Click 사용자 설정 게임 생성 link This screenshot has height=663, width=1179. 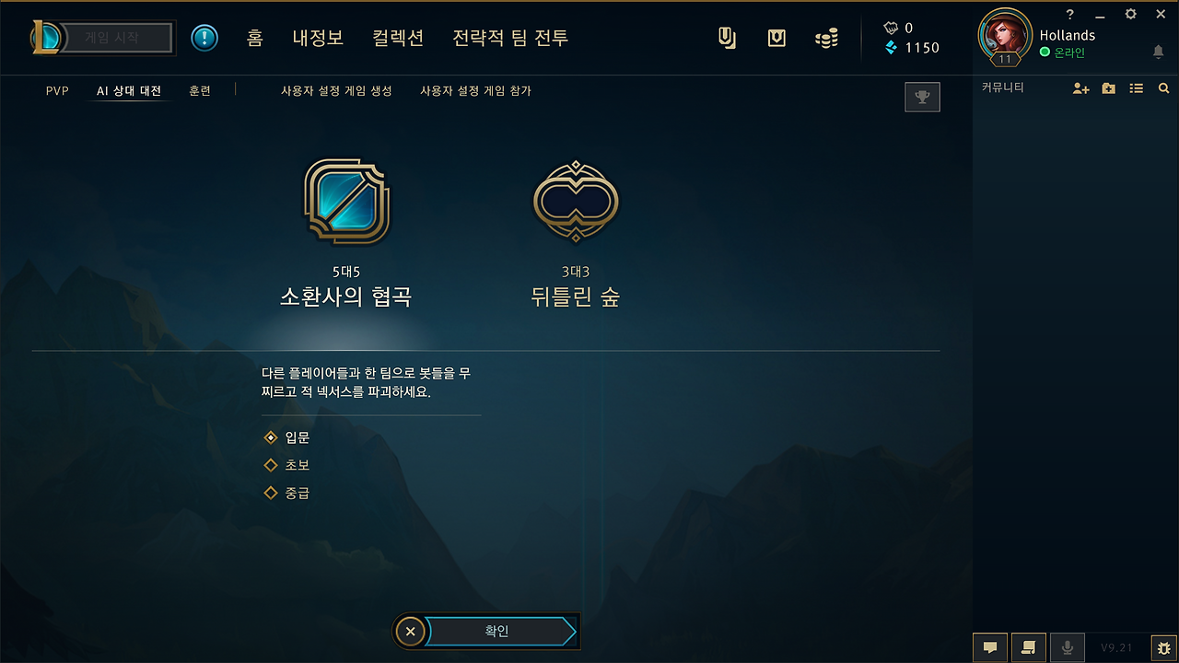point(336,91)
